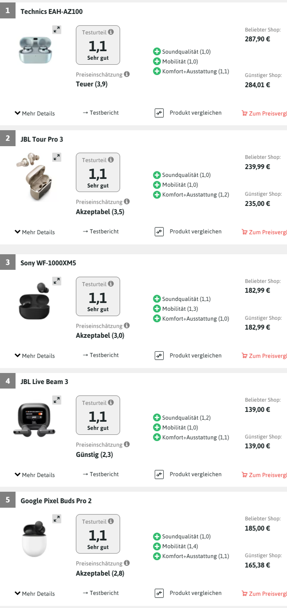
Task: Click the Testurteil info icon for Technics EAH-AZ100
Action: pos(111,32)
